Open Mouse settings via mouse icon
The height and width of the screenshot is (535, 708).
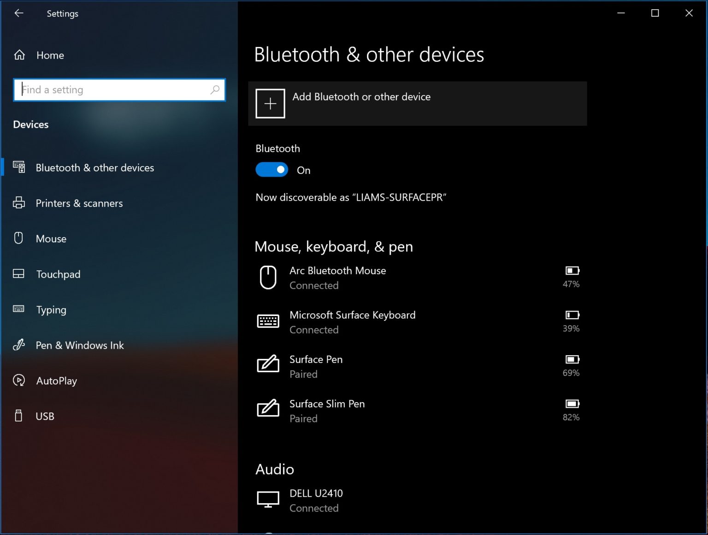(x=19, y=238)
